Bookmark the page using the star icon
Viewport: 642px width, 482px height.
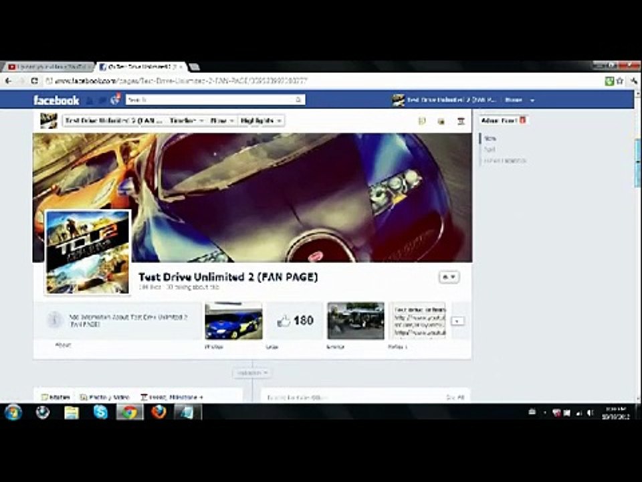click(620, 81)
